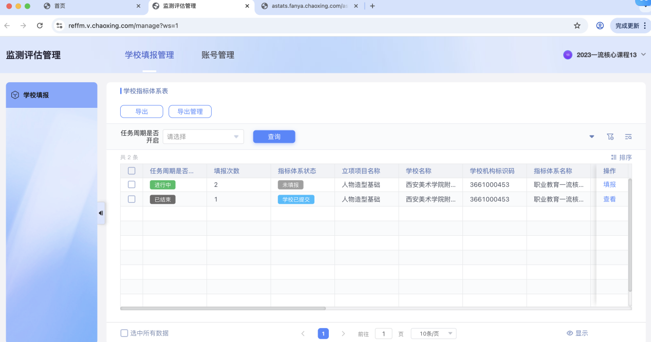Bookmark this page with star icon
The height and width of the screenshot is (342, 651).
tap(577, 26)
